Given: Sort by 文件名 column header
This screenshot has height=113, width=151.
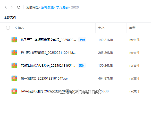Looking at the screenshot, I should coord(19,28).
